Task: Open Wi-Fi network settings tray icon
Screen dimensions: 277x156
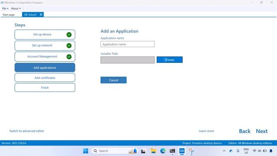Action: 254,151
